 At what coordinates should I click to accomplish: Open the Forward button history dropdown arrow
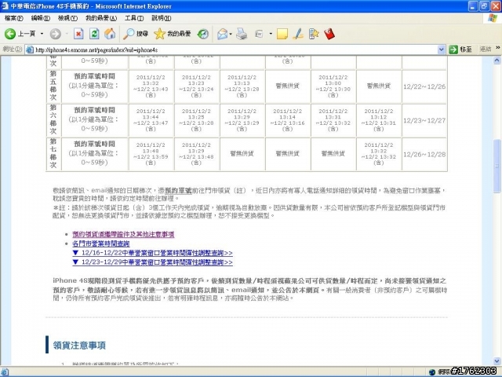67,34
